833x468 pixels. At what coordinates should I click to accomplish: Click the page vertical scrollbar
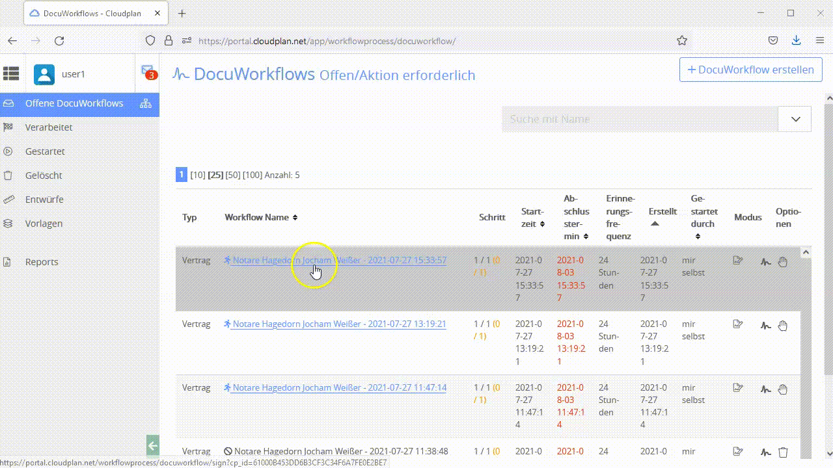click(828, 239)
